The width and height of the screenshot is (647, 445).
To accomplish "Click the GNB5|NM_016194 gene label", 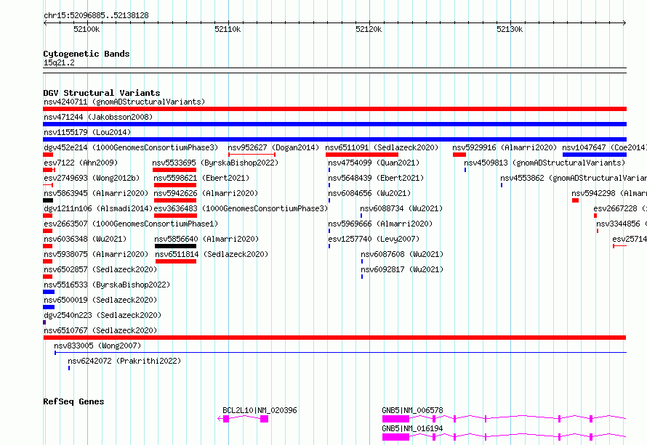I will click(412, 428).
